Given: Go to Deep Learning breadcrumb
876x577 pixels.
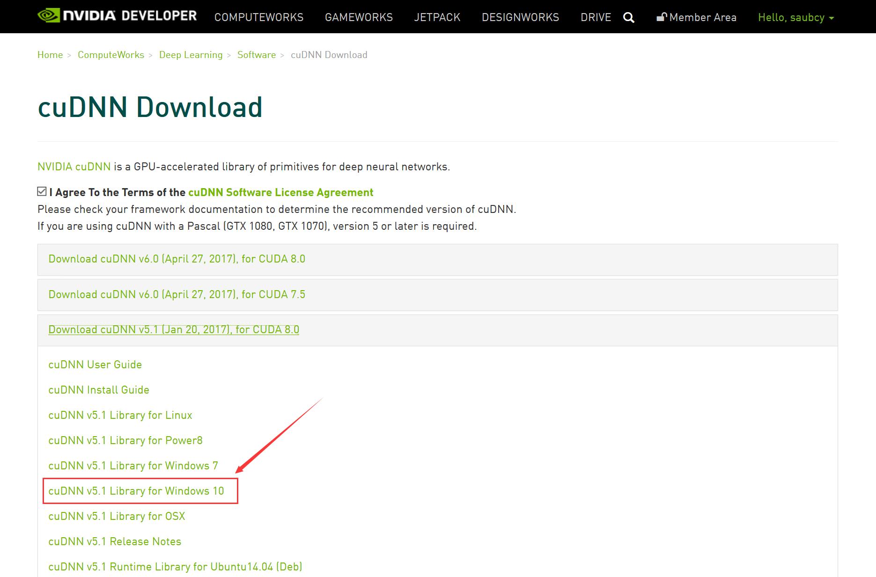Looking at the screenshot, I should [191, 55].
